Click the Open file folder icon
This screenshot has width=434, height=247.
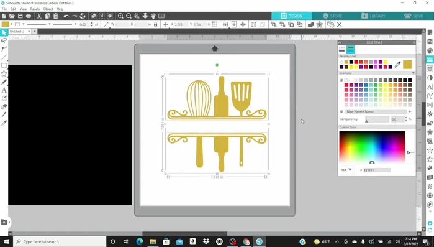point(12,16)
